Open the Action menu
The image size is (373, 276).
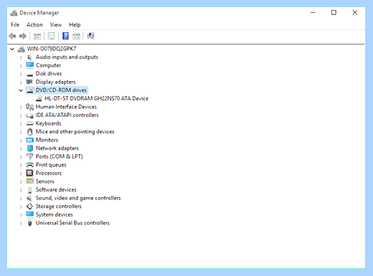pyautogui.click(x=34, y=24)
